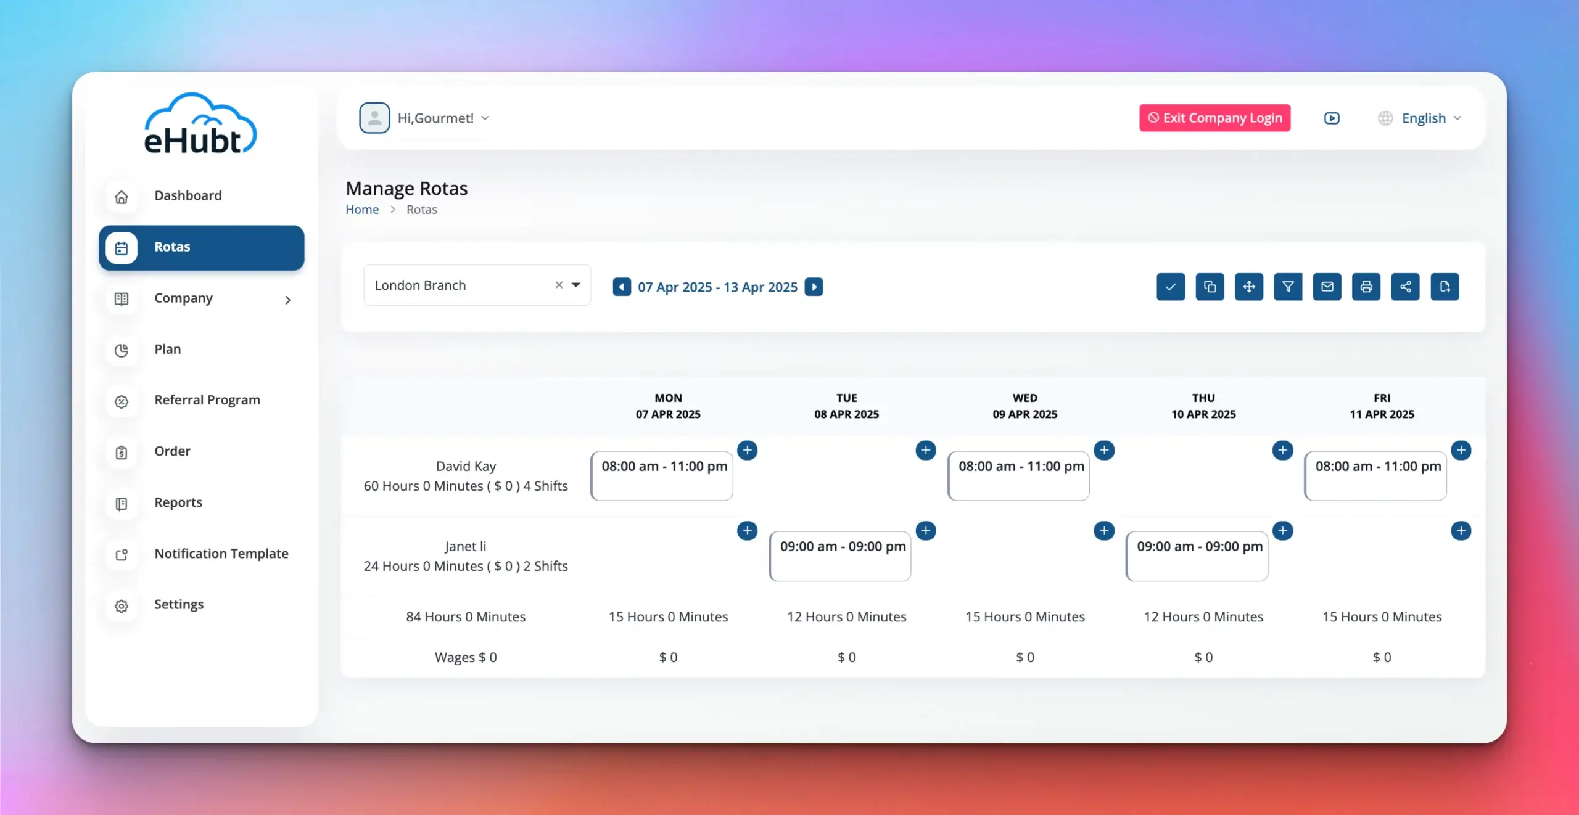Click the move arrows toolbar icon
The image size is (1579, 815).
point(1249,287)
